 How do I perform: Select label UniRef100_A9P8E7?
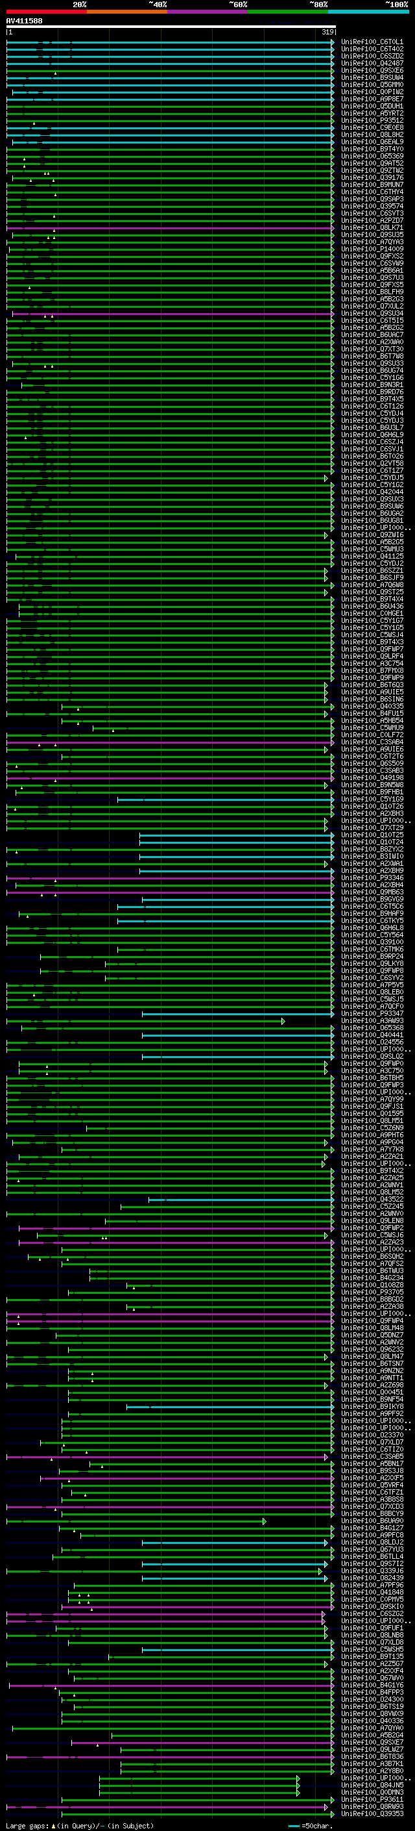(x=372, y=99)
